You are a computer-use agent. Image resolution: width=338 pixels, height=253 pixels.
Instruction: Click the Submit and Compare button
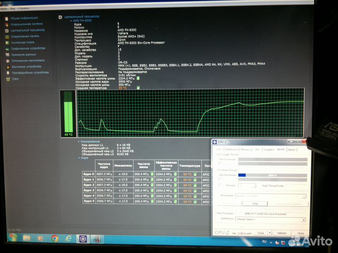point(288,204)
